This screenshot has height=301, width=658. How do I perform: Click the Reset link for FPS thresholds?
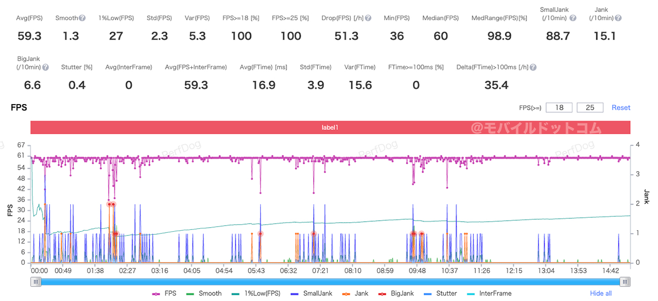621,108
